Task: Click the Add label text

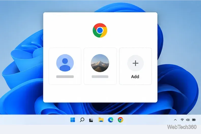Action: click(135, 77)
